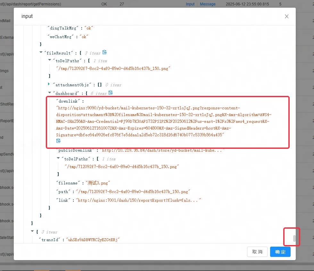Select the dingTalkMsg "ok" value

(89, 28)
